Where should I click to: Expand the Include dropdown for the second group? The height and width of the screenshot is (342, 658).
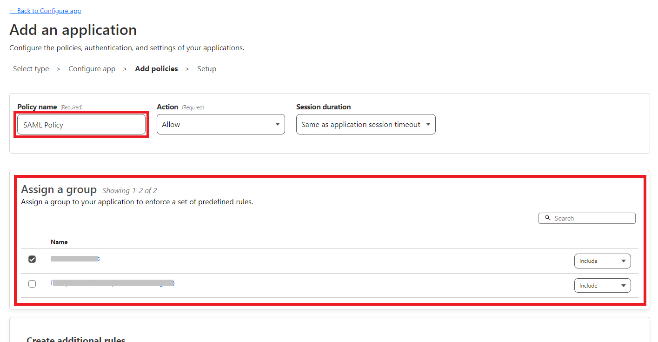coord(602,285)
